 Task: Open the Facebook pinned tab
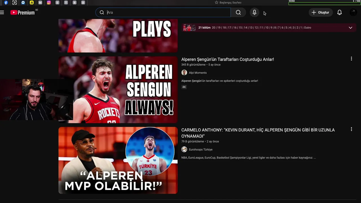tap(6, 3)
